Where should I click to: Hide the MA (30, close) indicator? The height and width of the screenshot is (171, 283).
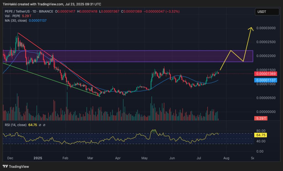[x=15, y=20]
